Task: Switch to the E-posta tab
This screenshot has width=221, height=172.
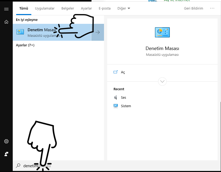Action: tap(105, 8)
